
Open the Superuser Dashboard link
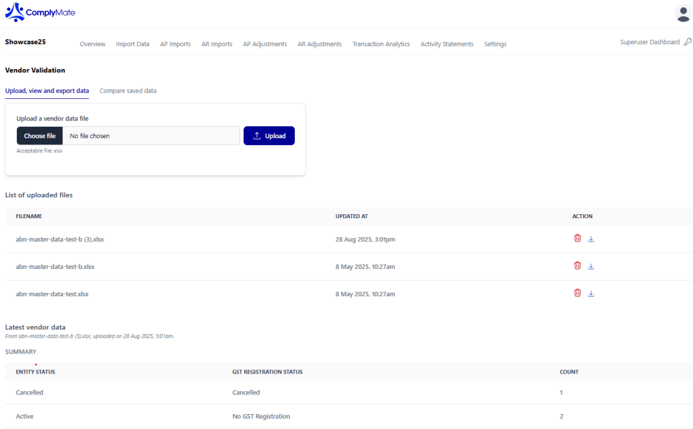click(649, 42)
